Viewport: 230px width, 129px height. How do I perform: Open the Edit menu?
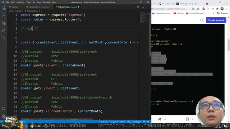[13, 2]
